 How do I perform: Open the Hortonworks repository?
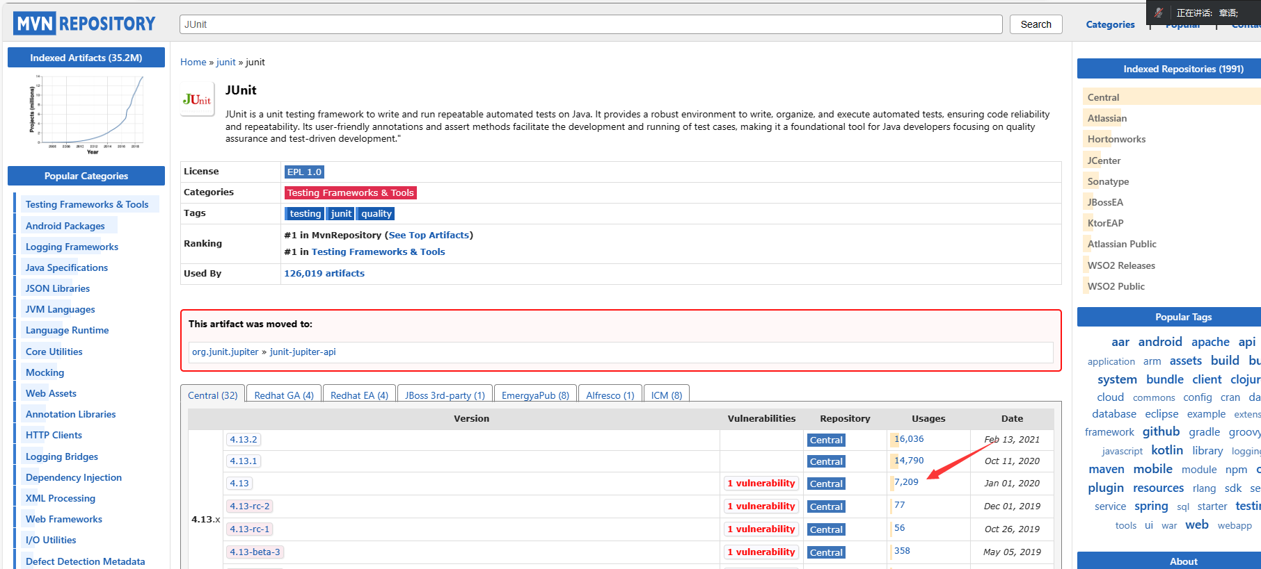[x=1116, y=139]
